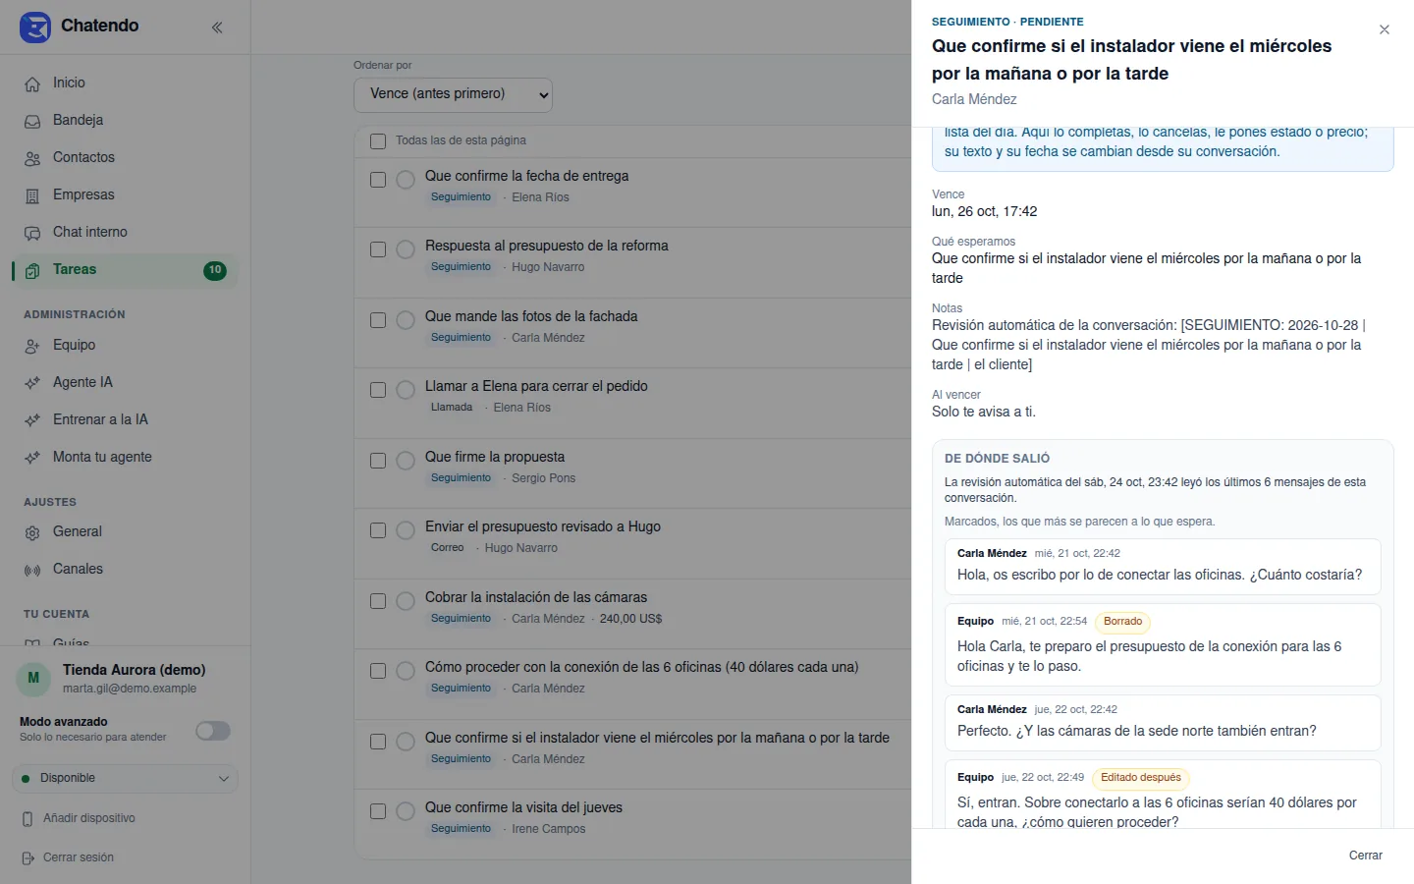Toggle the Modo avanzado switch
Image resolution: width=1414 pixels, height=884 pixels.
click(213, 730)
